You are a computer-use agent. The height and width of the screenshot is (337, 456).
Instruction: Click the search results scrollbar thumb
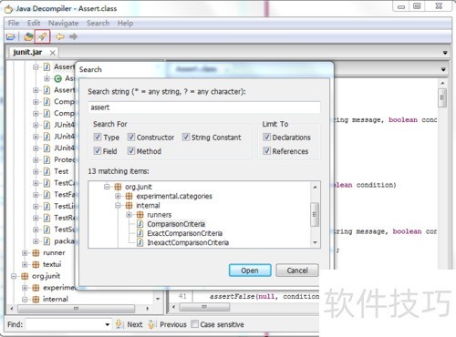click(315, 215)
